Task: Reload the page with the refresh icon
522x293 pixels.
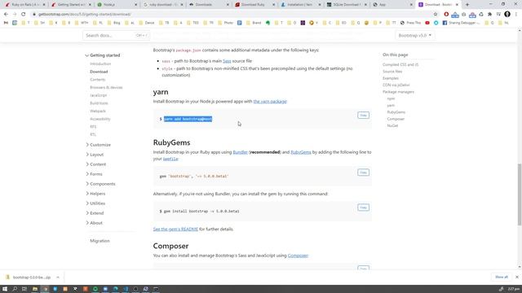Action: (x=24, y=15)
